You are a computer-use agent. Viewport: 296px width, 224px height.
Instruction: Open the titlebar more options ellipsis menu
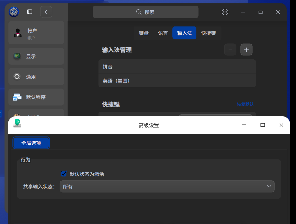225,12
